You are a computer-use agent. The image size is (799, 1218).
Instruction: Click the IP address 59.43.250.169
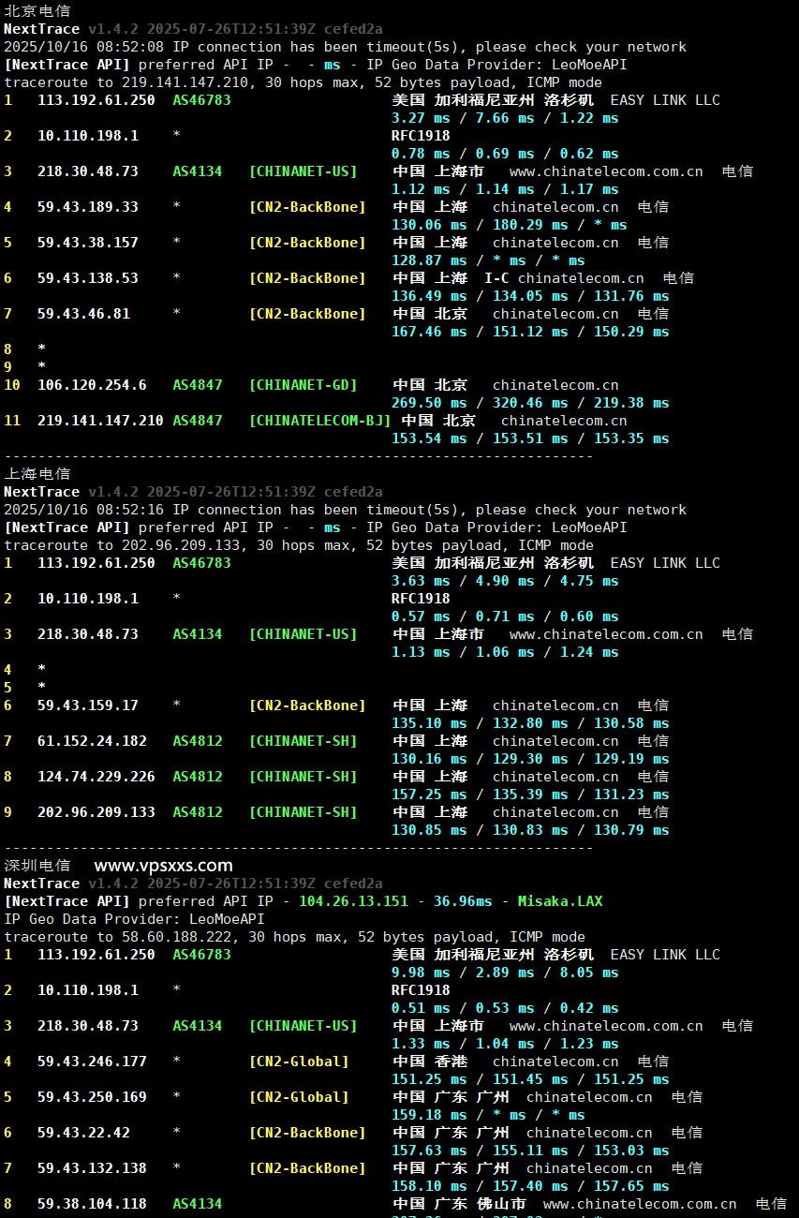[x=92, y=1097]
